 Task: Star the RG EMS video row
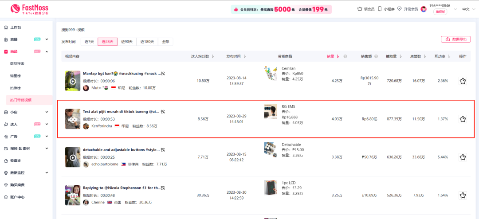[x=463, y=119]
